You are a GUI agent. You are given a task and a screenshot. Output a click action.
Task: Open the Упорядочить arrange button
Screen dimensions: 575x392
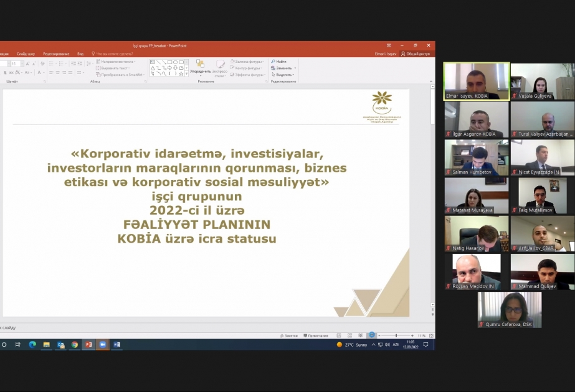tap(200, 68)
